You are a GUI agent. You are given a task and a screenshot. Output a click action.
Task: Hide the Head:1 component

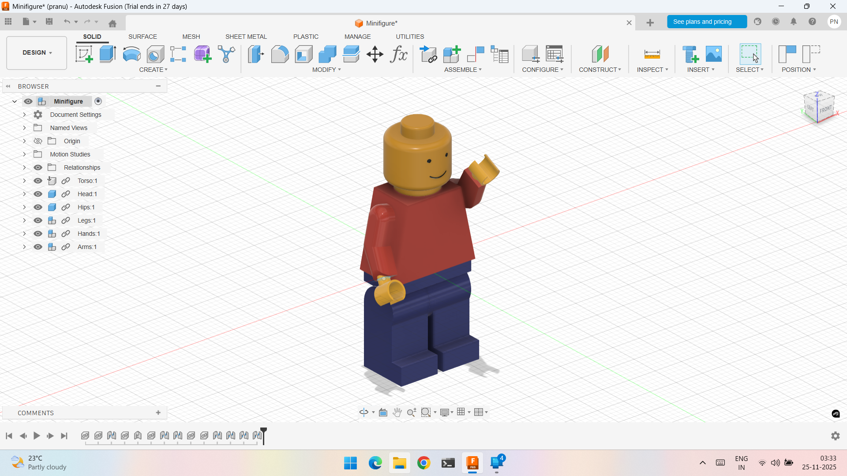coord(38,194)
